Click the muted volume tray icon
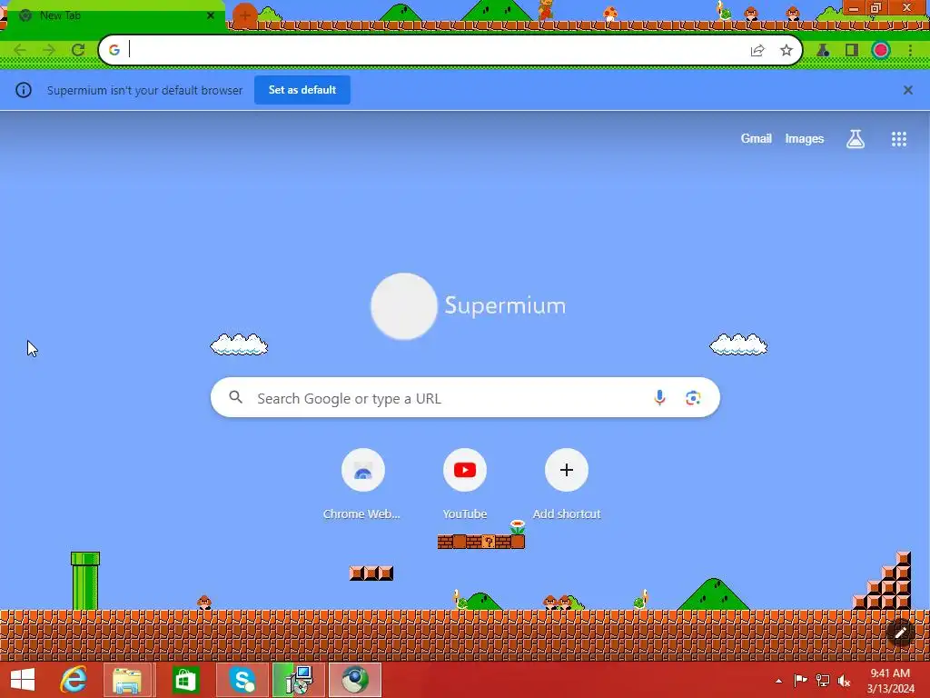930x698 pixels. pos(844,680)
